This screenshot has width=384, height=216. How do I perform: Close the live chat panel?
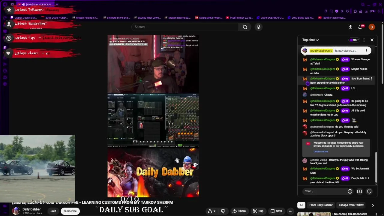coord(372,40)
